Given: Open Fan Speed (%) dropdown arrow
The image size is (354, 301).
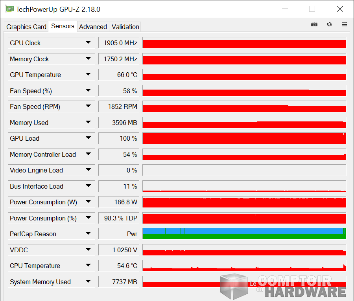Looking at the screenshot, I should pos(88,91).
